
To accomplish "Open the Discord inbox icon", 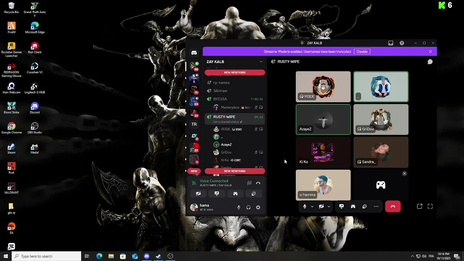I will tap(391, 43).
